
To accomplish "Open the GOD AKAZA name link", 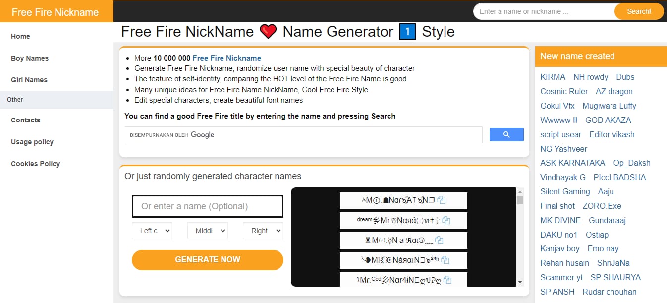I will pyautogui.click(x=609, y=121).
